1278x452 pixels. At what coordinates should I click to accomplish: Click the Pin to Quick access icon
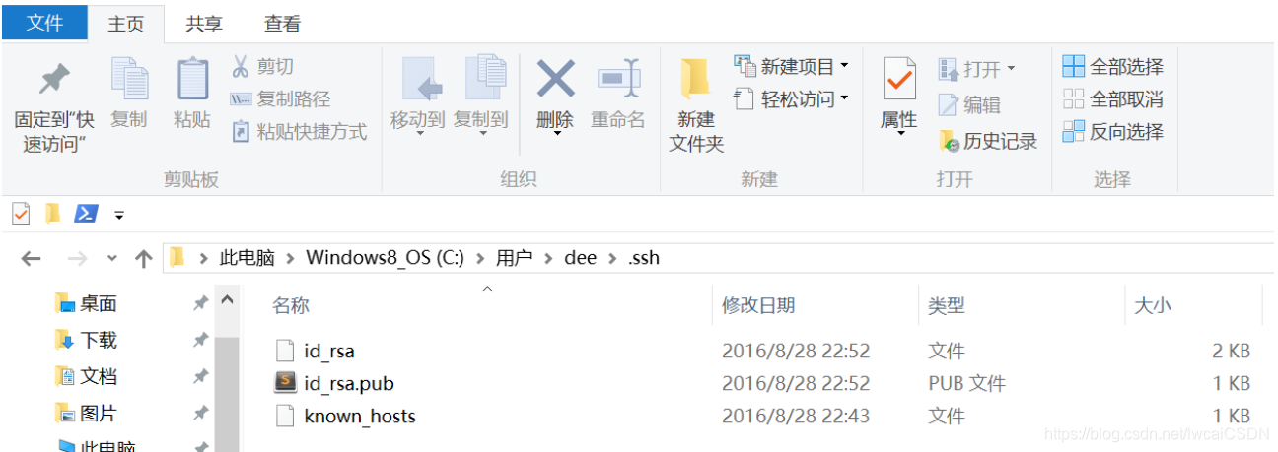point(53,79)
